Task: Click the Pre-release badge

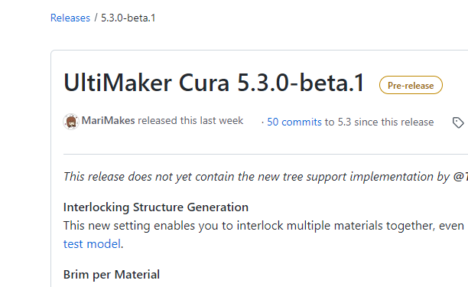Action: [411, 86]
